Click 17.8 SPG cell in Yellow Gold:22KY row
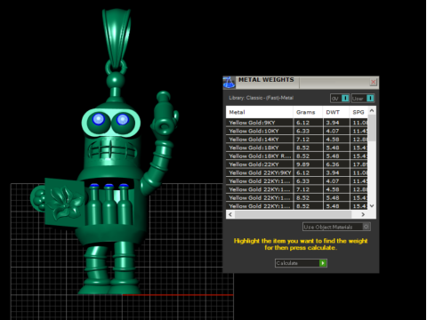427x320 pixels. (x=359, y=164)
